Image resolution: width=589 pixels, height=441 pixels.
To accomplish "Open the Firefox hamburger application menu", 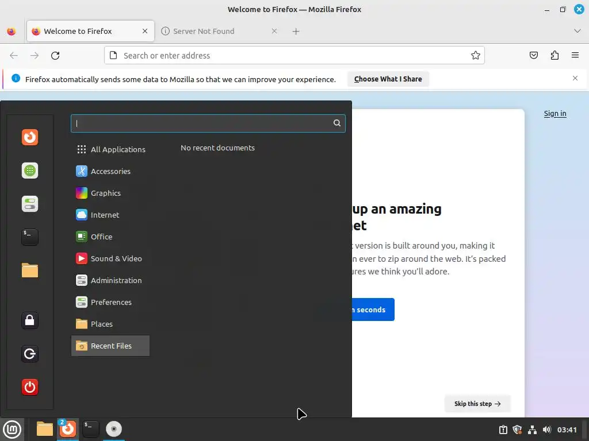I will pyautogui.click(x=575, y=56).
